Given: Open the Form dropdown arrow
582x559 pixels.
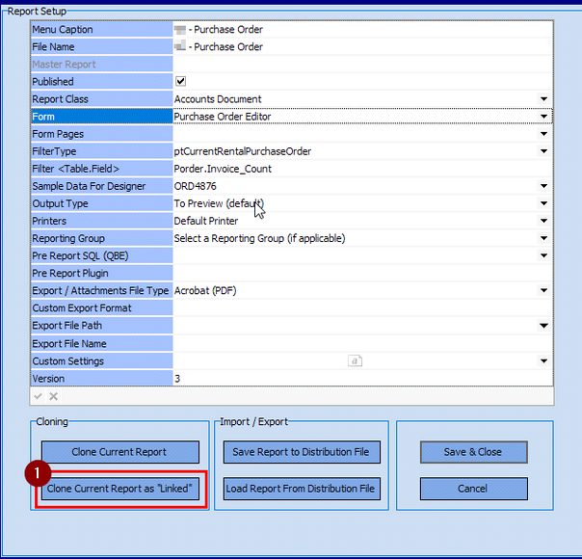Looking at the screenshot, I should pyautogui.click(x=543, y=117).
